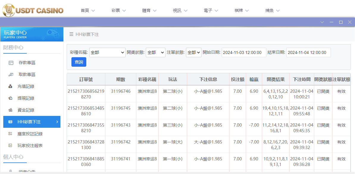Click the 開始日期 date input field
The width and height of the screenshot is (355, 174).
click(244, 52)
